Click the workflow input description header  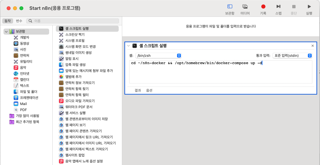[x=221, y=26]
